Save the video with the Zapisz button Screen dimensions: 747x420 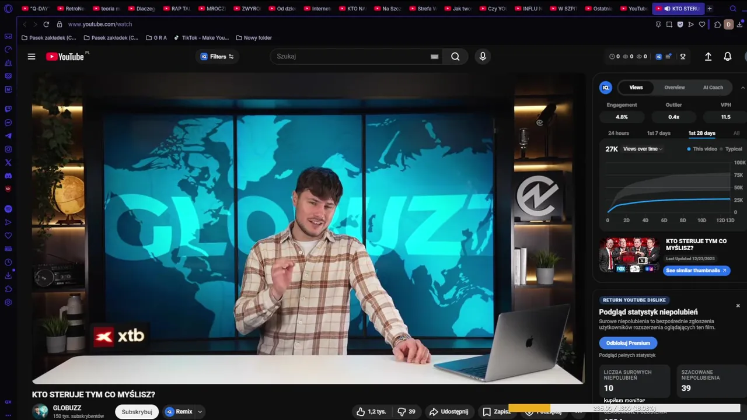496,412
